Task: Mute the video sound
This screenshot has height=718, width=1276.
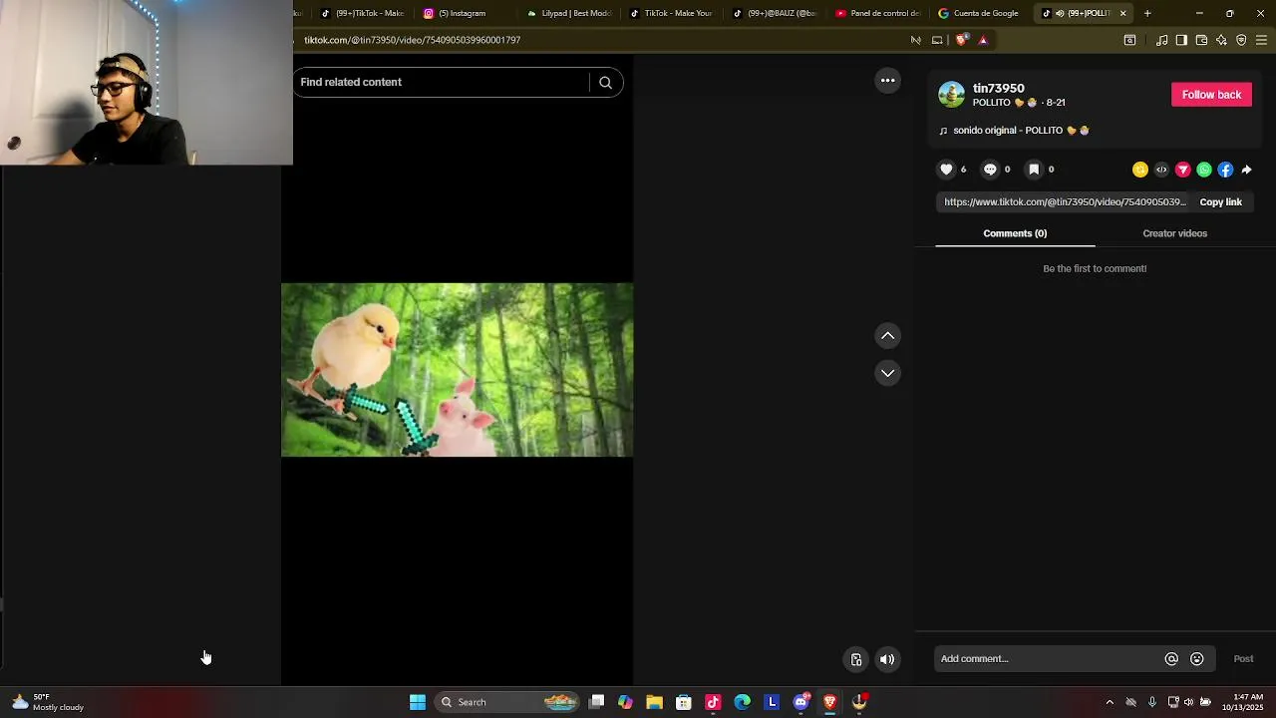Action: coord(887,659)
